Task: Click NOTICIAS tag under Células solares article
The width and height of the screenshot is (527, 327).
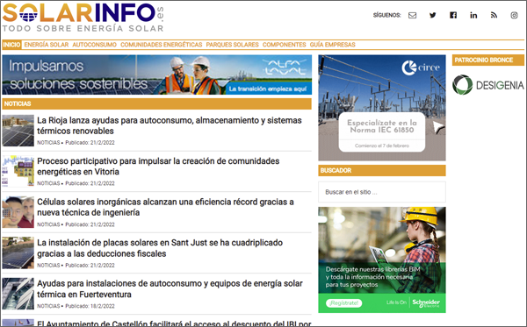Action: pos(48,224)
